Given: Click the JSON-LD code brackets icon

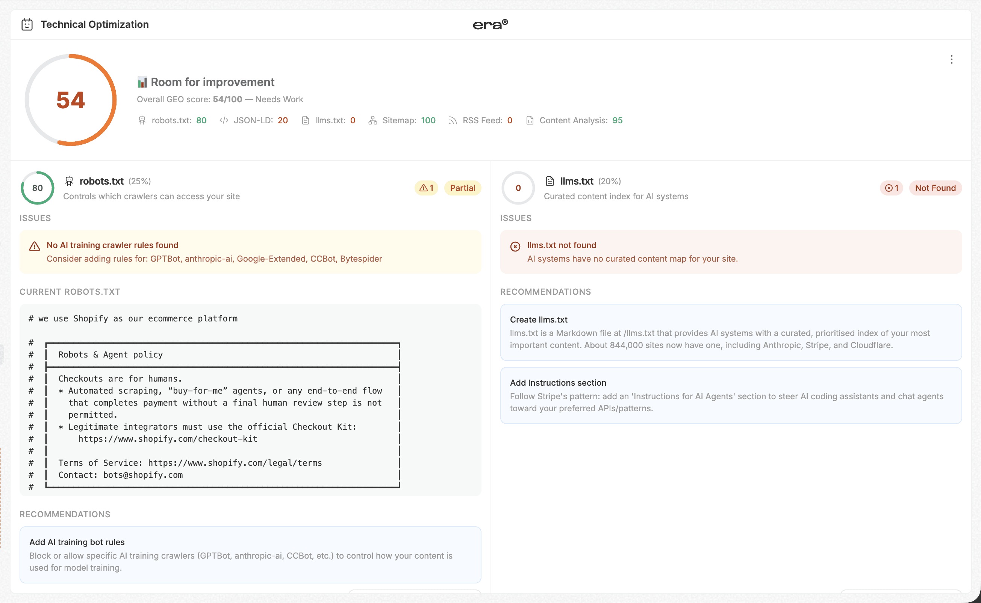Looking at the screenshot, I should tap(224, 120).
